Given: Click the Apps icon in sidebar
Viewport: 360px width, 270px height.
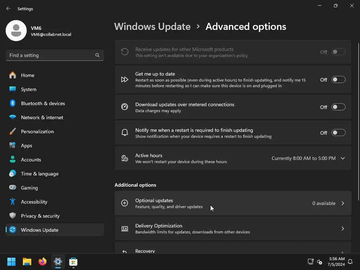Looking at the screenshot, I should click(x=13, y=145).
